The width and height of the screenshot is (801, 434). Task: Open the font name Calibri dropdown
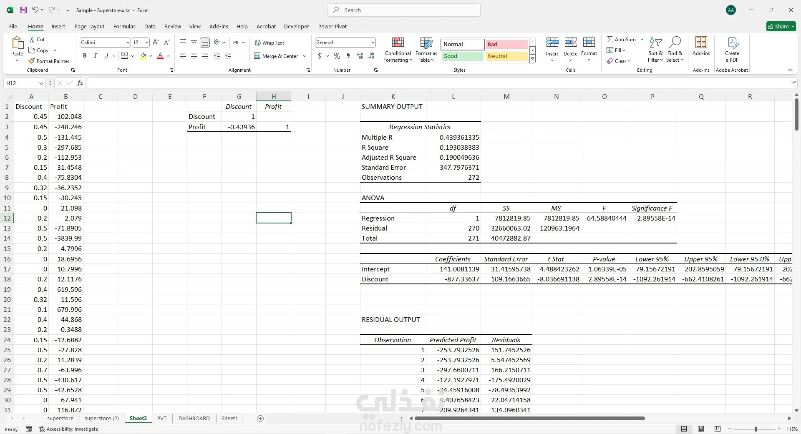tap(128, 43)
